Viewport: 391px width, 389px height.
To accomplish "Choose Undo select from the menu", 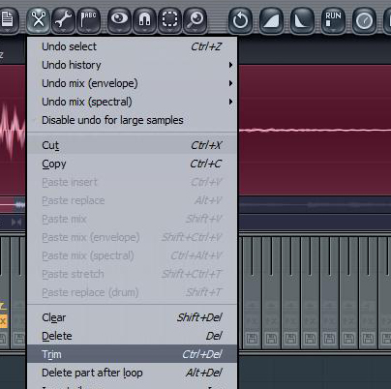I will (x=133, y=46).
